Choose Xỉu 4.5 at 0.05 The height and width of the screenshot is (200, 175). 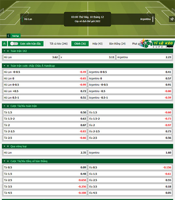click(130, 193)
